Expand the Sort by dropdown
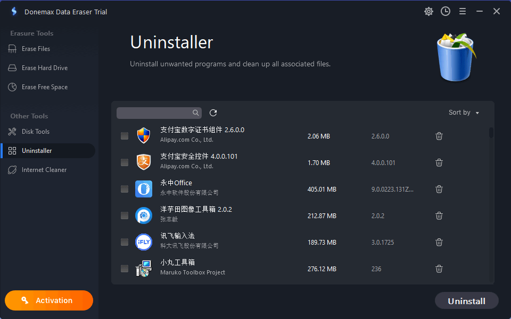The image size is (511, 319). (x=464, y=113)
